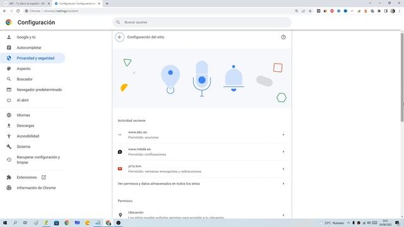Bookmark this page with the star icon
404x227 pixels.
[310, 11]
